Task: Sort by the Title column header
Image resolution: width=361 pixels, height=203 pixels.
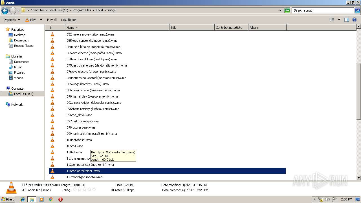Action: (x=192, y=28)
